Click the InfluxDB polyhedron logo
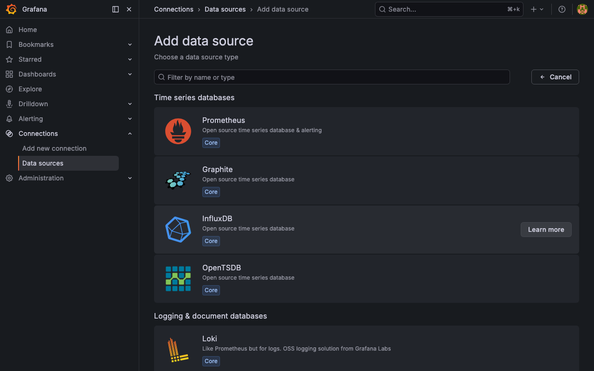This screenshot has height=371, width=594. (x=178, y=230)
